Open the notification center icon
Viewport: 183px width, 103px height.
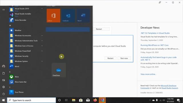[x=178, y=100]
